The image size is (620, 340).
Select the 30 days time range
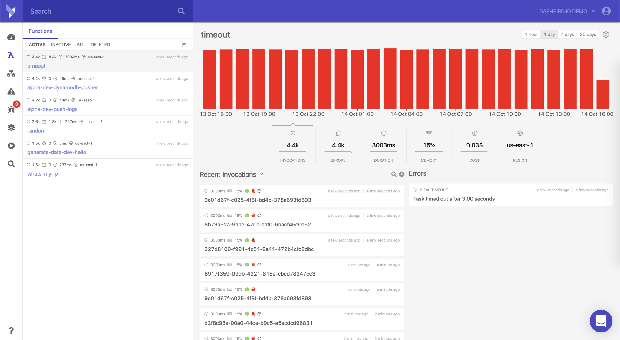(x=588, y=35)
